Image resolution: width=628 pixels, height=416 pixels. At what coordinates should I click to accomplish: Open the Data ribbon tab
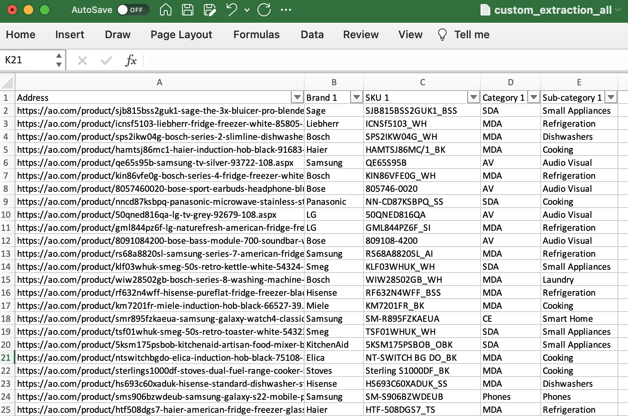click(x=312, y=35)
